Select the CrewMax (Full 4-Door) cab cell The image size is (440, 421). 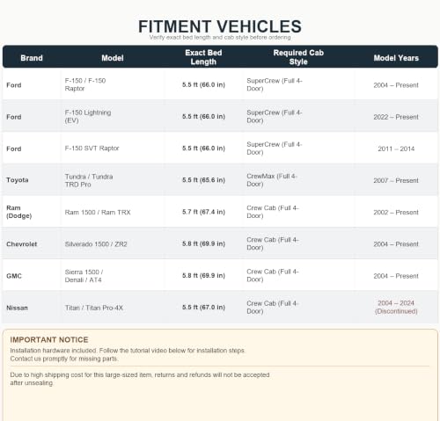(x=272, y=180)
